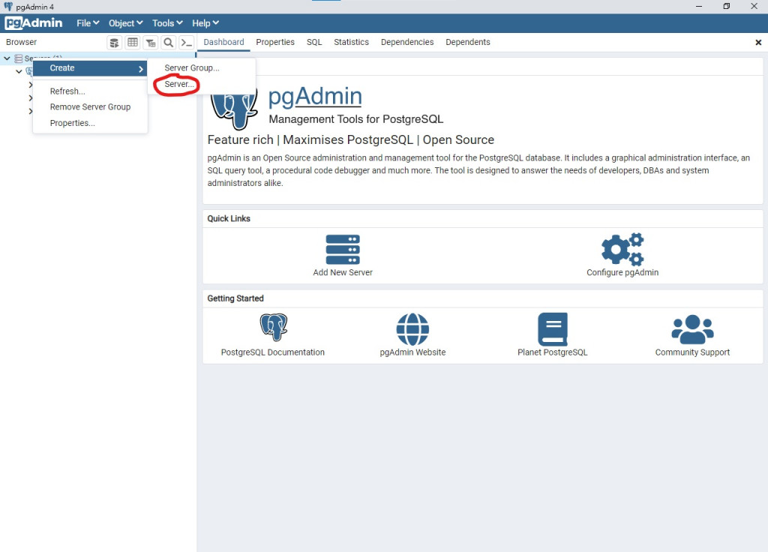This screenshot has width=768, height=552.
Task: Select Properties... in context menu
Action: click(x=90, y=123)
